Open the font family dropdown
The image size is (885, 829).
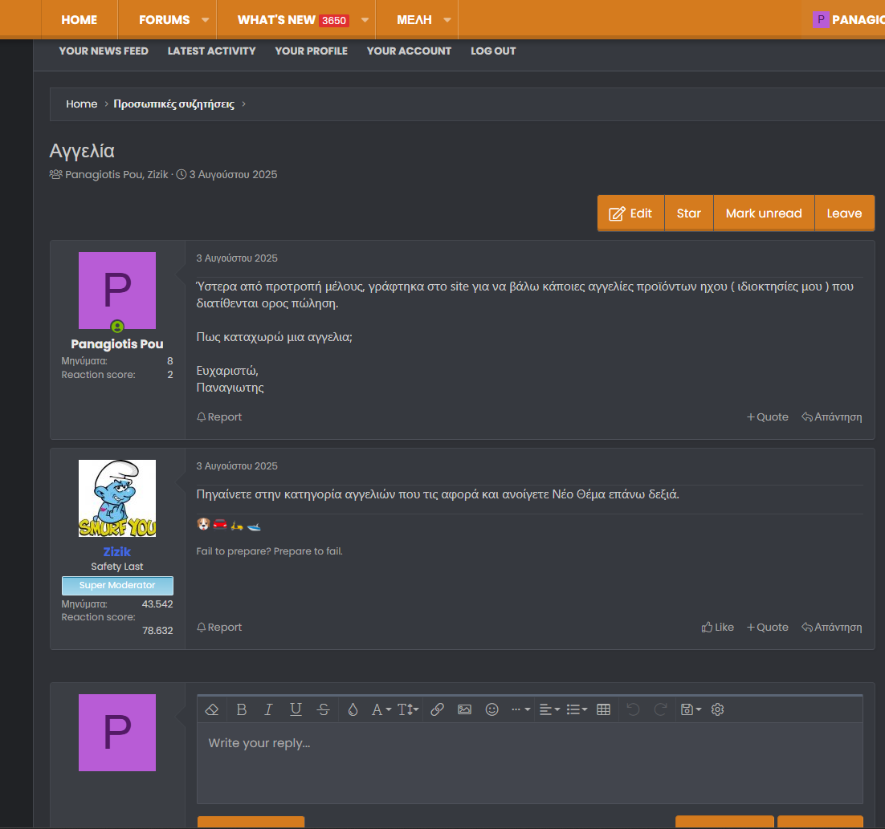point(381,709)
